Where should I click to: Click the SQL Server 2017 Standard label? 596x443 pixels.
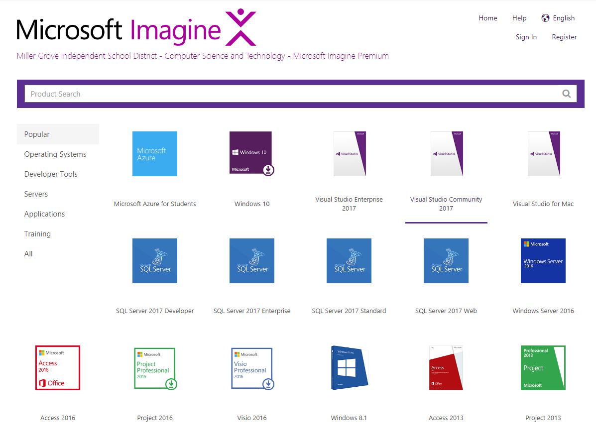tap(349, 311)
